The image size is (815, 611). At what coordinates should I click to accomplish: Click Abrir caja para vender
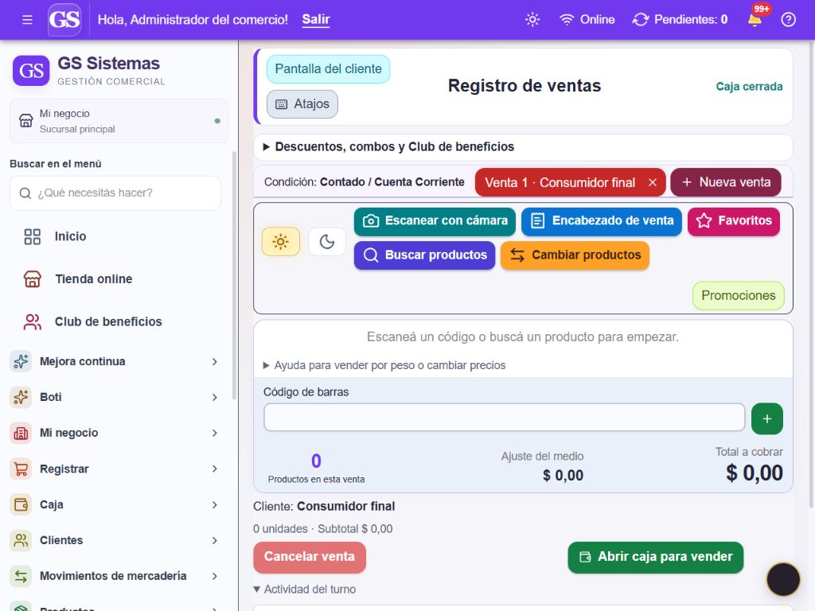656,558
